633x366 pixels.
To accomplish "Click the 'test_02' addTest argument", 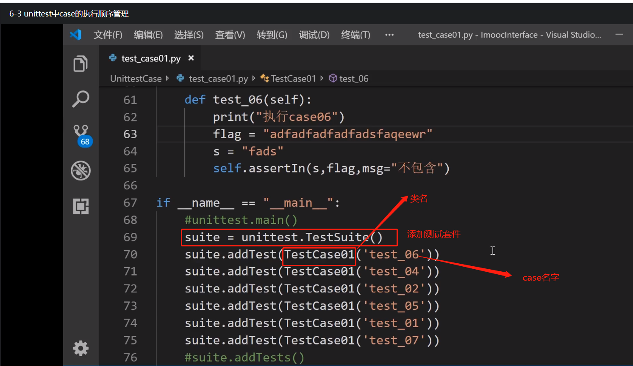I will point(394,289).
